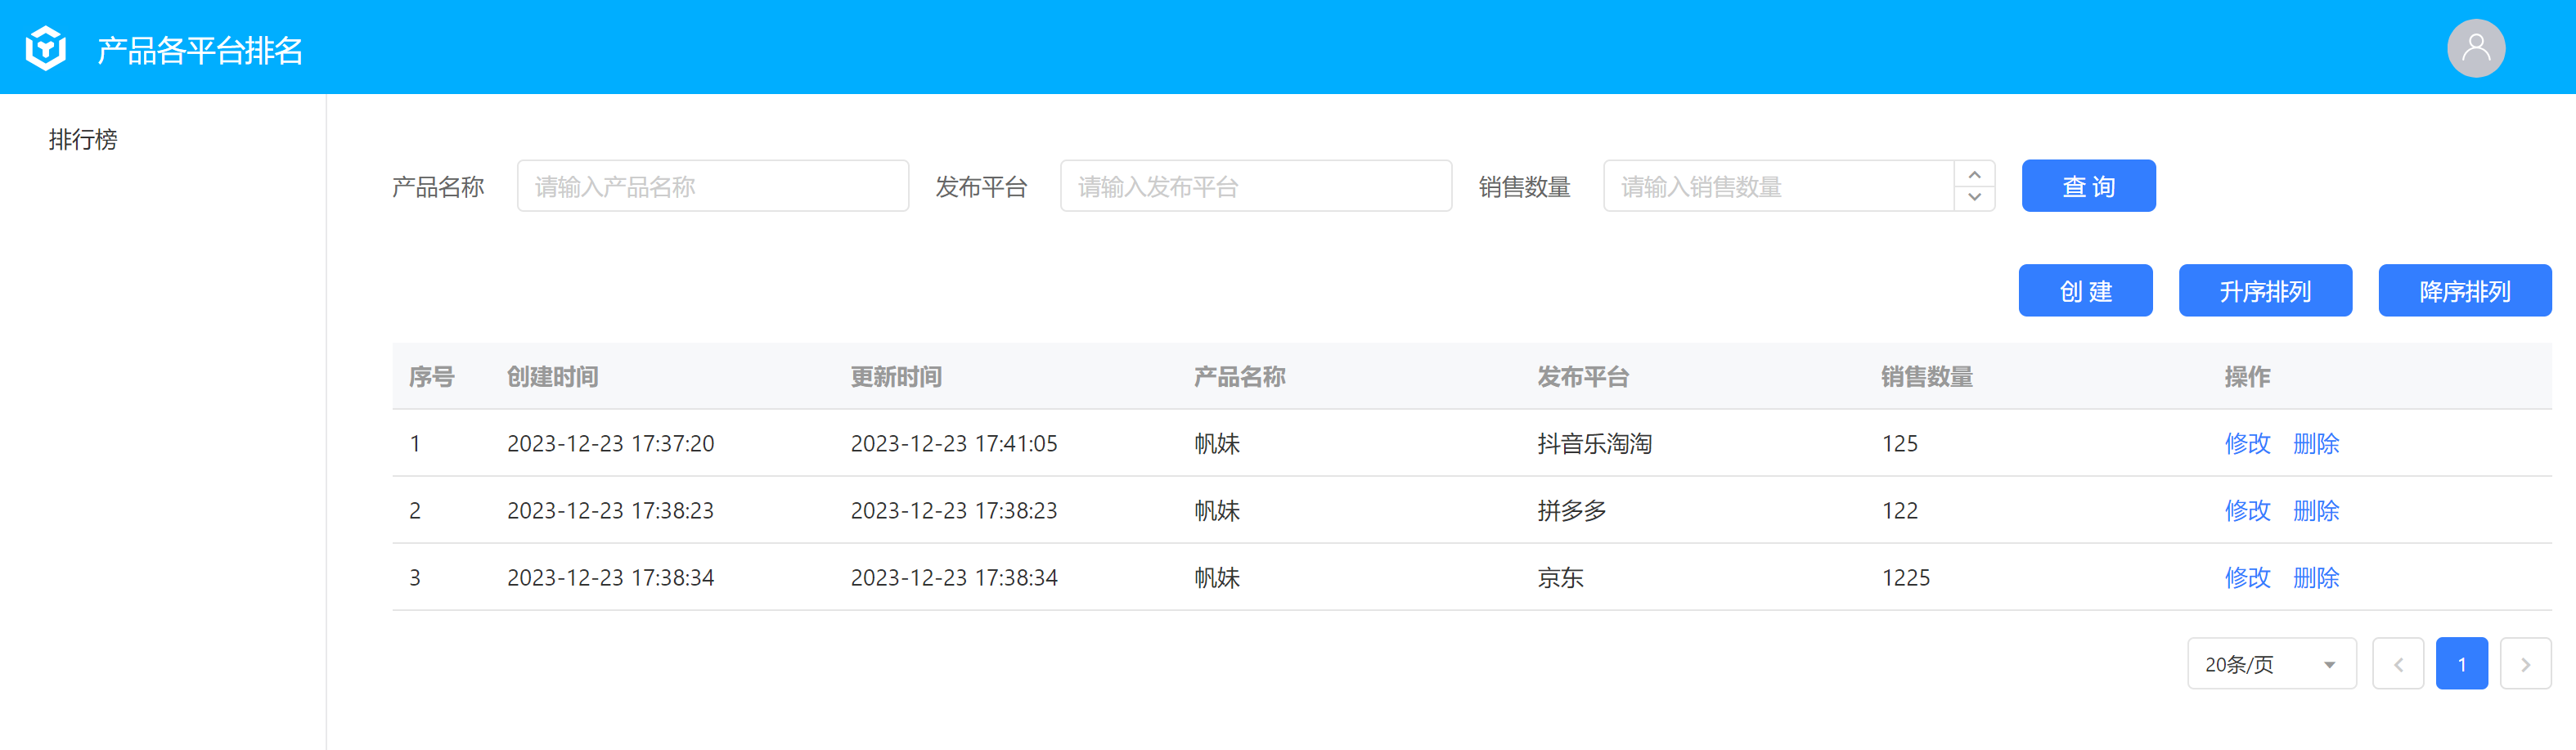Open the user avatar profile icon
Image resolution: width=2576 pixels, height=750 pixels.
2475,47
